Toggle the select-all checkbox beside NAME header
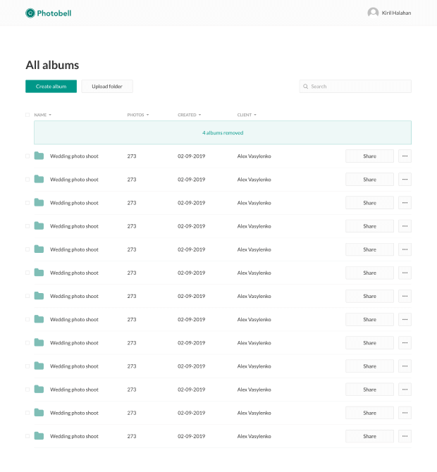 [27, 115]
